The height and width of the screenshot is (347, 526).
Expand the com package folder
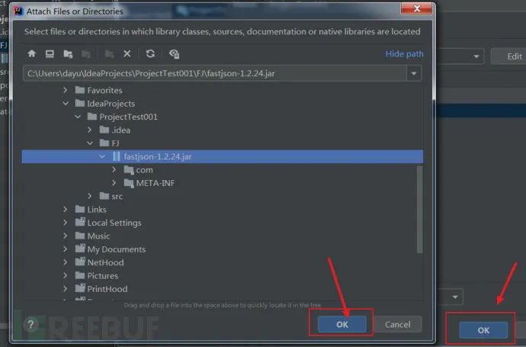(114, 169)
